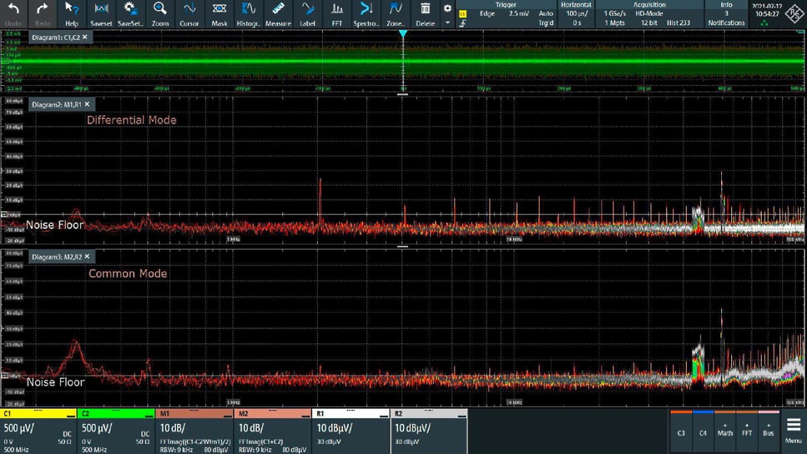Select the Histogram tool
Viewport: 807px width, 454px height.
click(x=248, y=14)
